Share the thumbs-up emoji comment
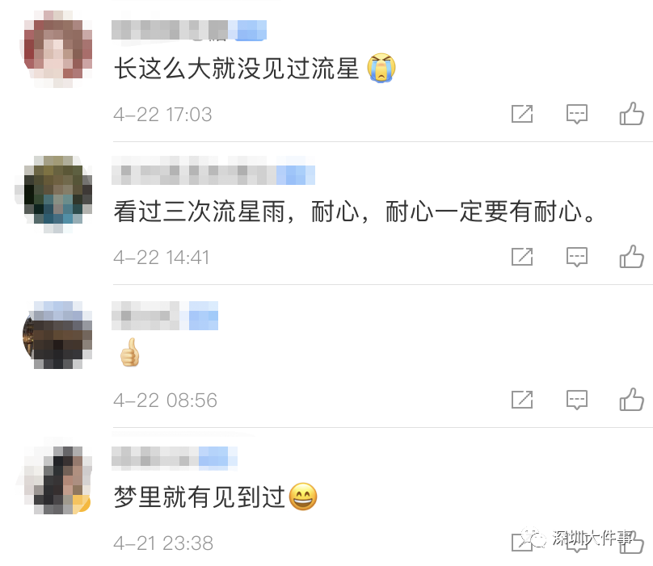 [x=522, y=400]
